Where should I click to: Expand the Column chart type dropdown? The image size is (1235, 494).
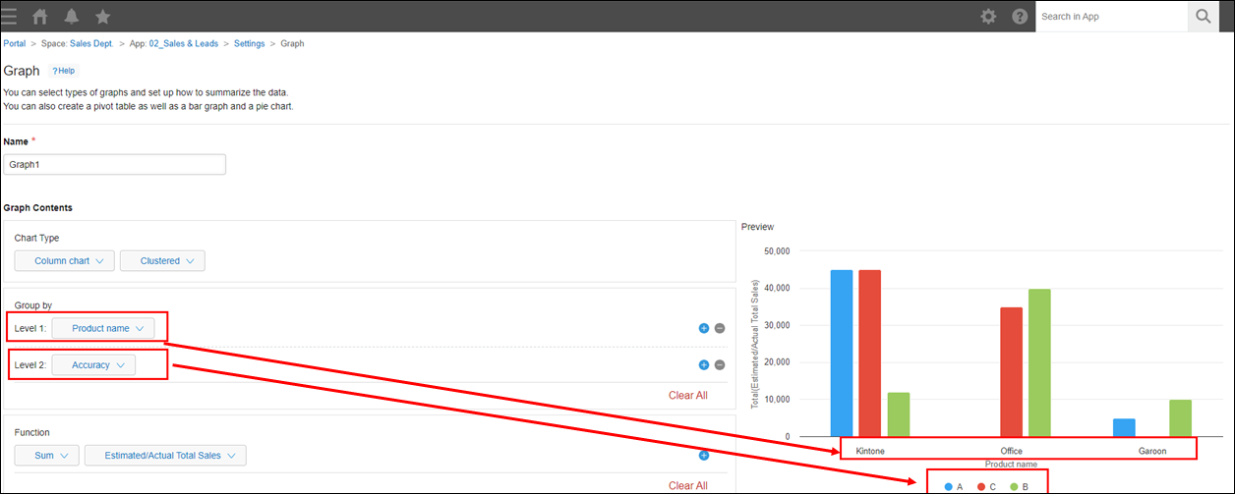(65, 261)
